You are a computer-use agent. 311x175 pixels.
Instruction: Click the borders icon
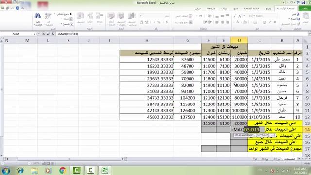coord(255,22)
